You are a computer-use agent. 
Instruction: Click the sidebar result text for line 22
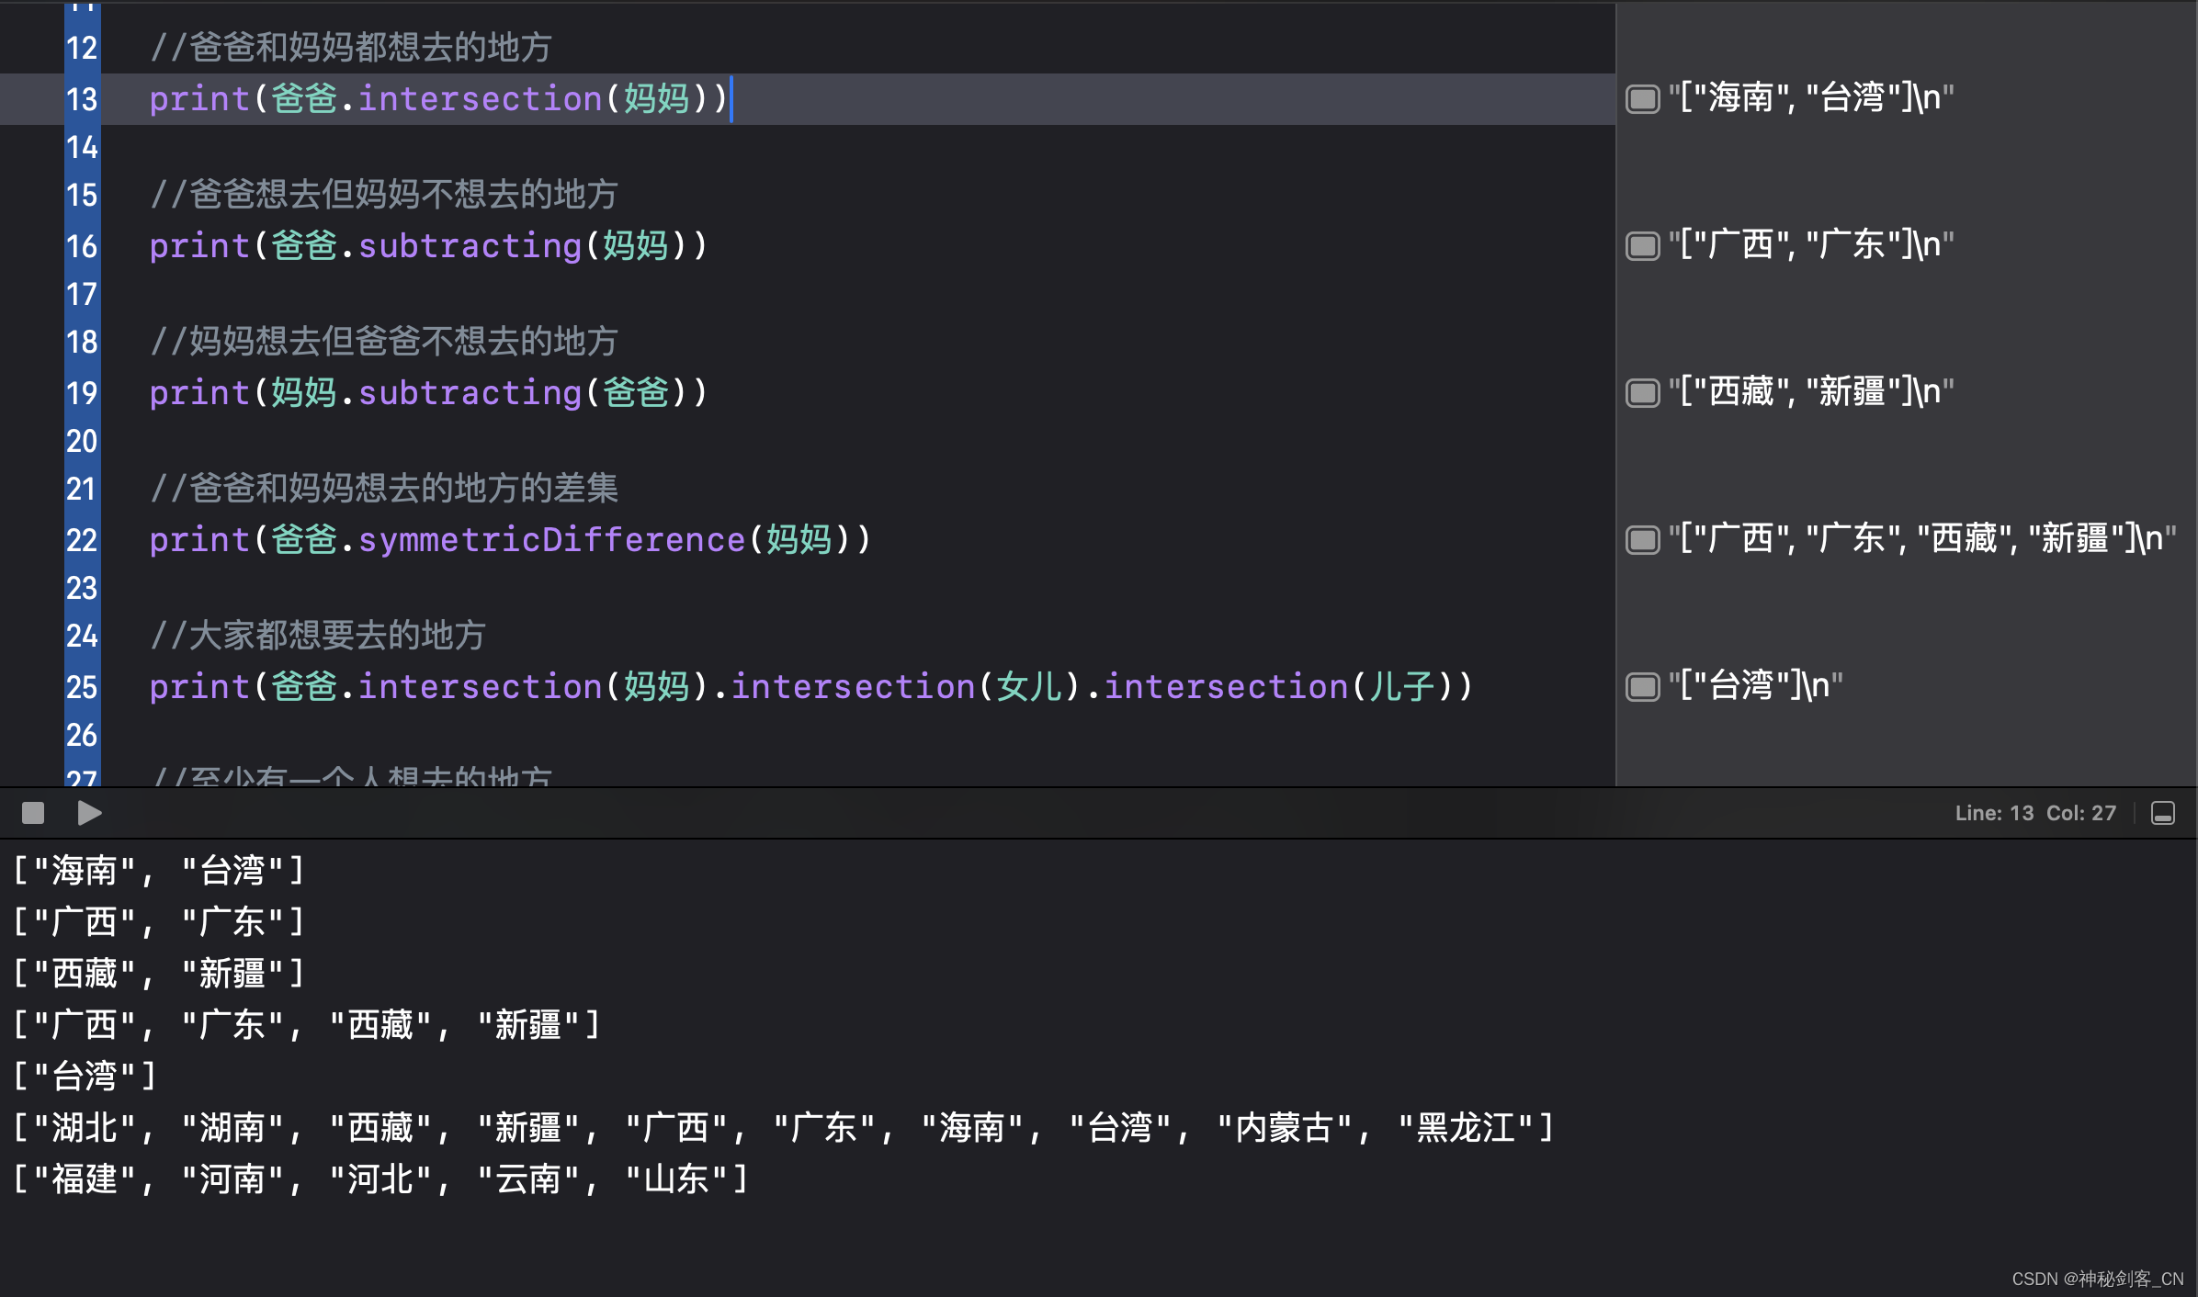(x=1921, y=539)
